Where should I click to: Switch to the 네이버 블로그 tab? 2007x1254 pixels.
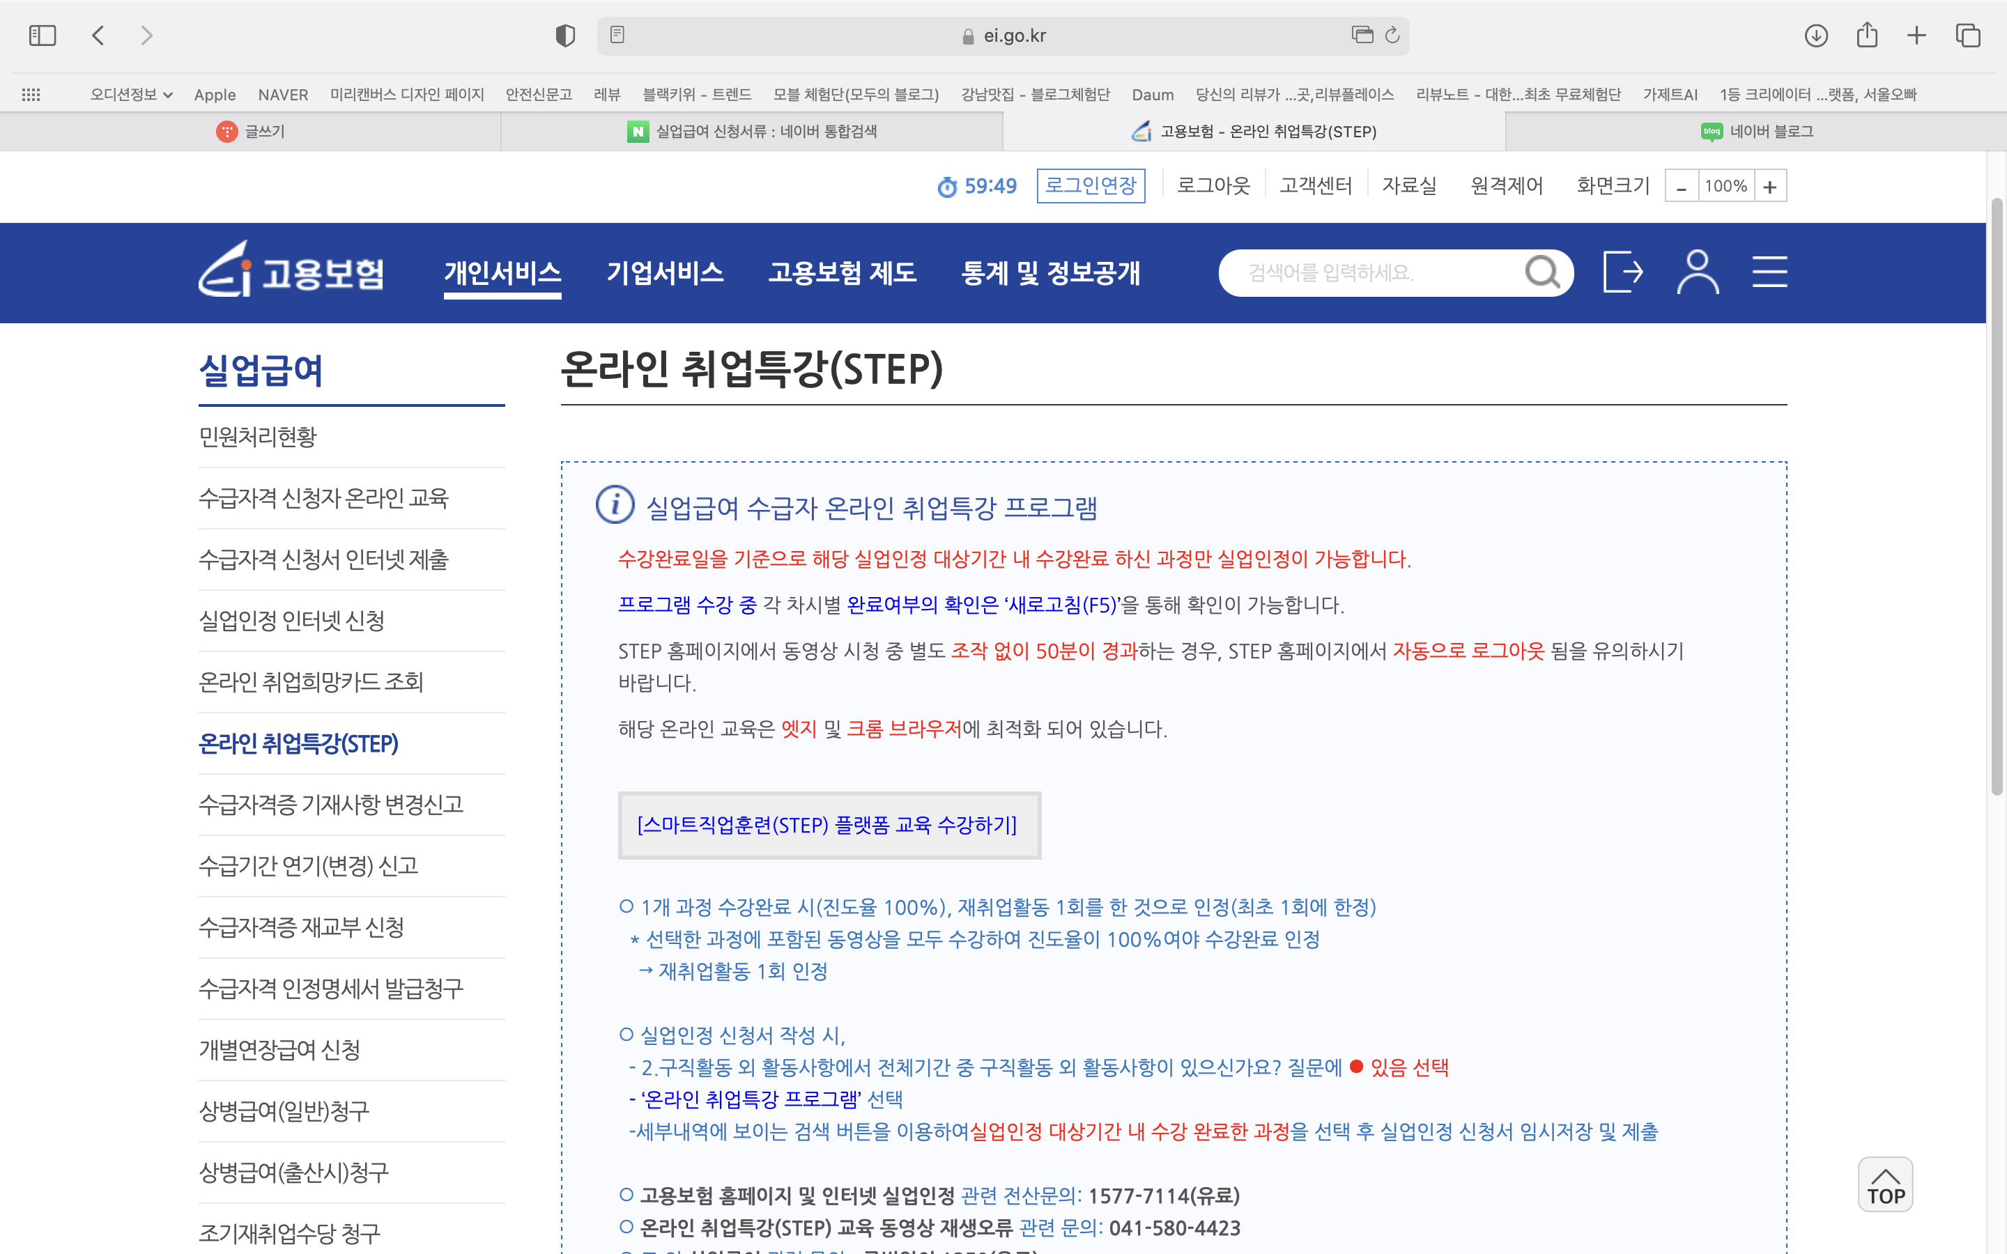coord(1755,131)
